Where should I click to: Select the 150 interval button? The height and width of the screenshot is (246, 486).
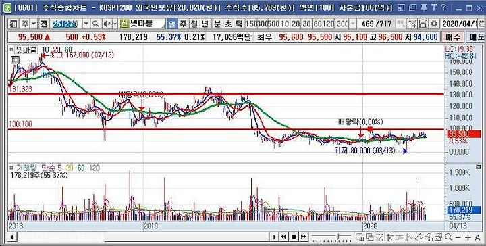point(251,24)
